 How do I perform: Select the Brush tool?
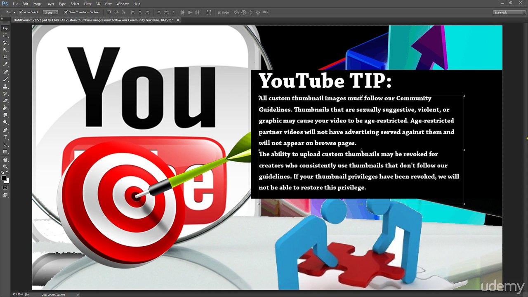(5, 79)
